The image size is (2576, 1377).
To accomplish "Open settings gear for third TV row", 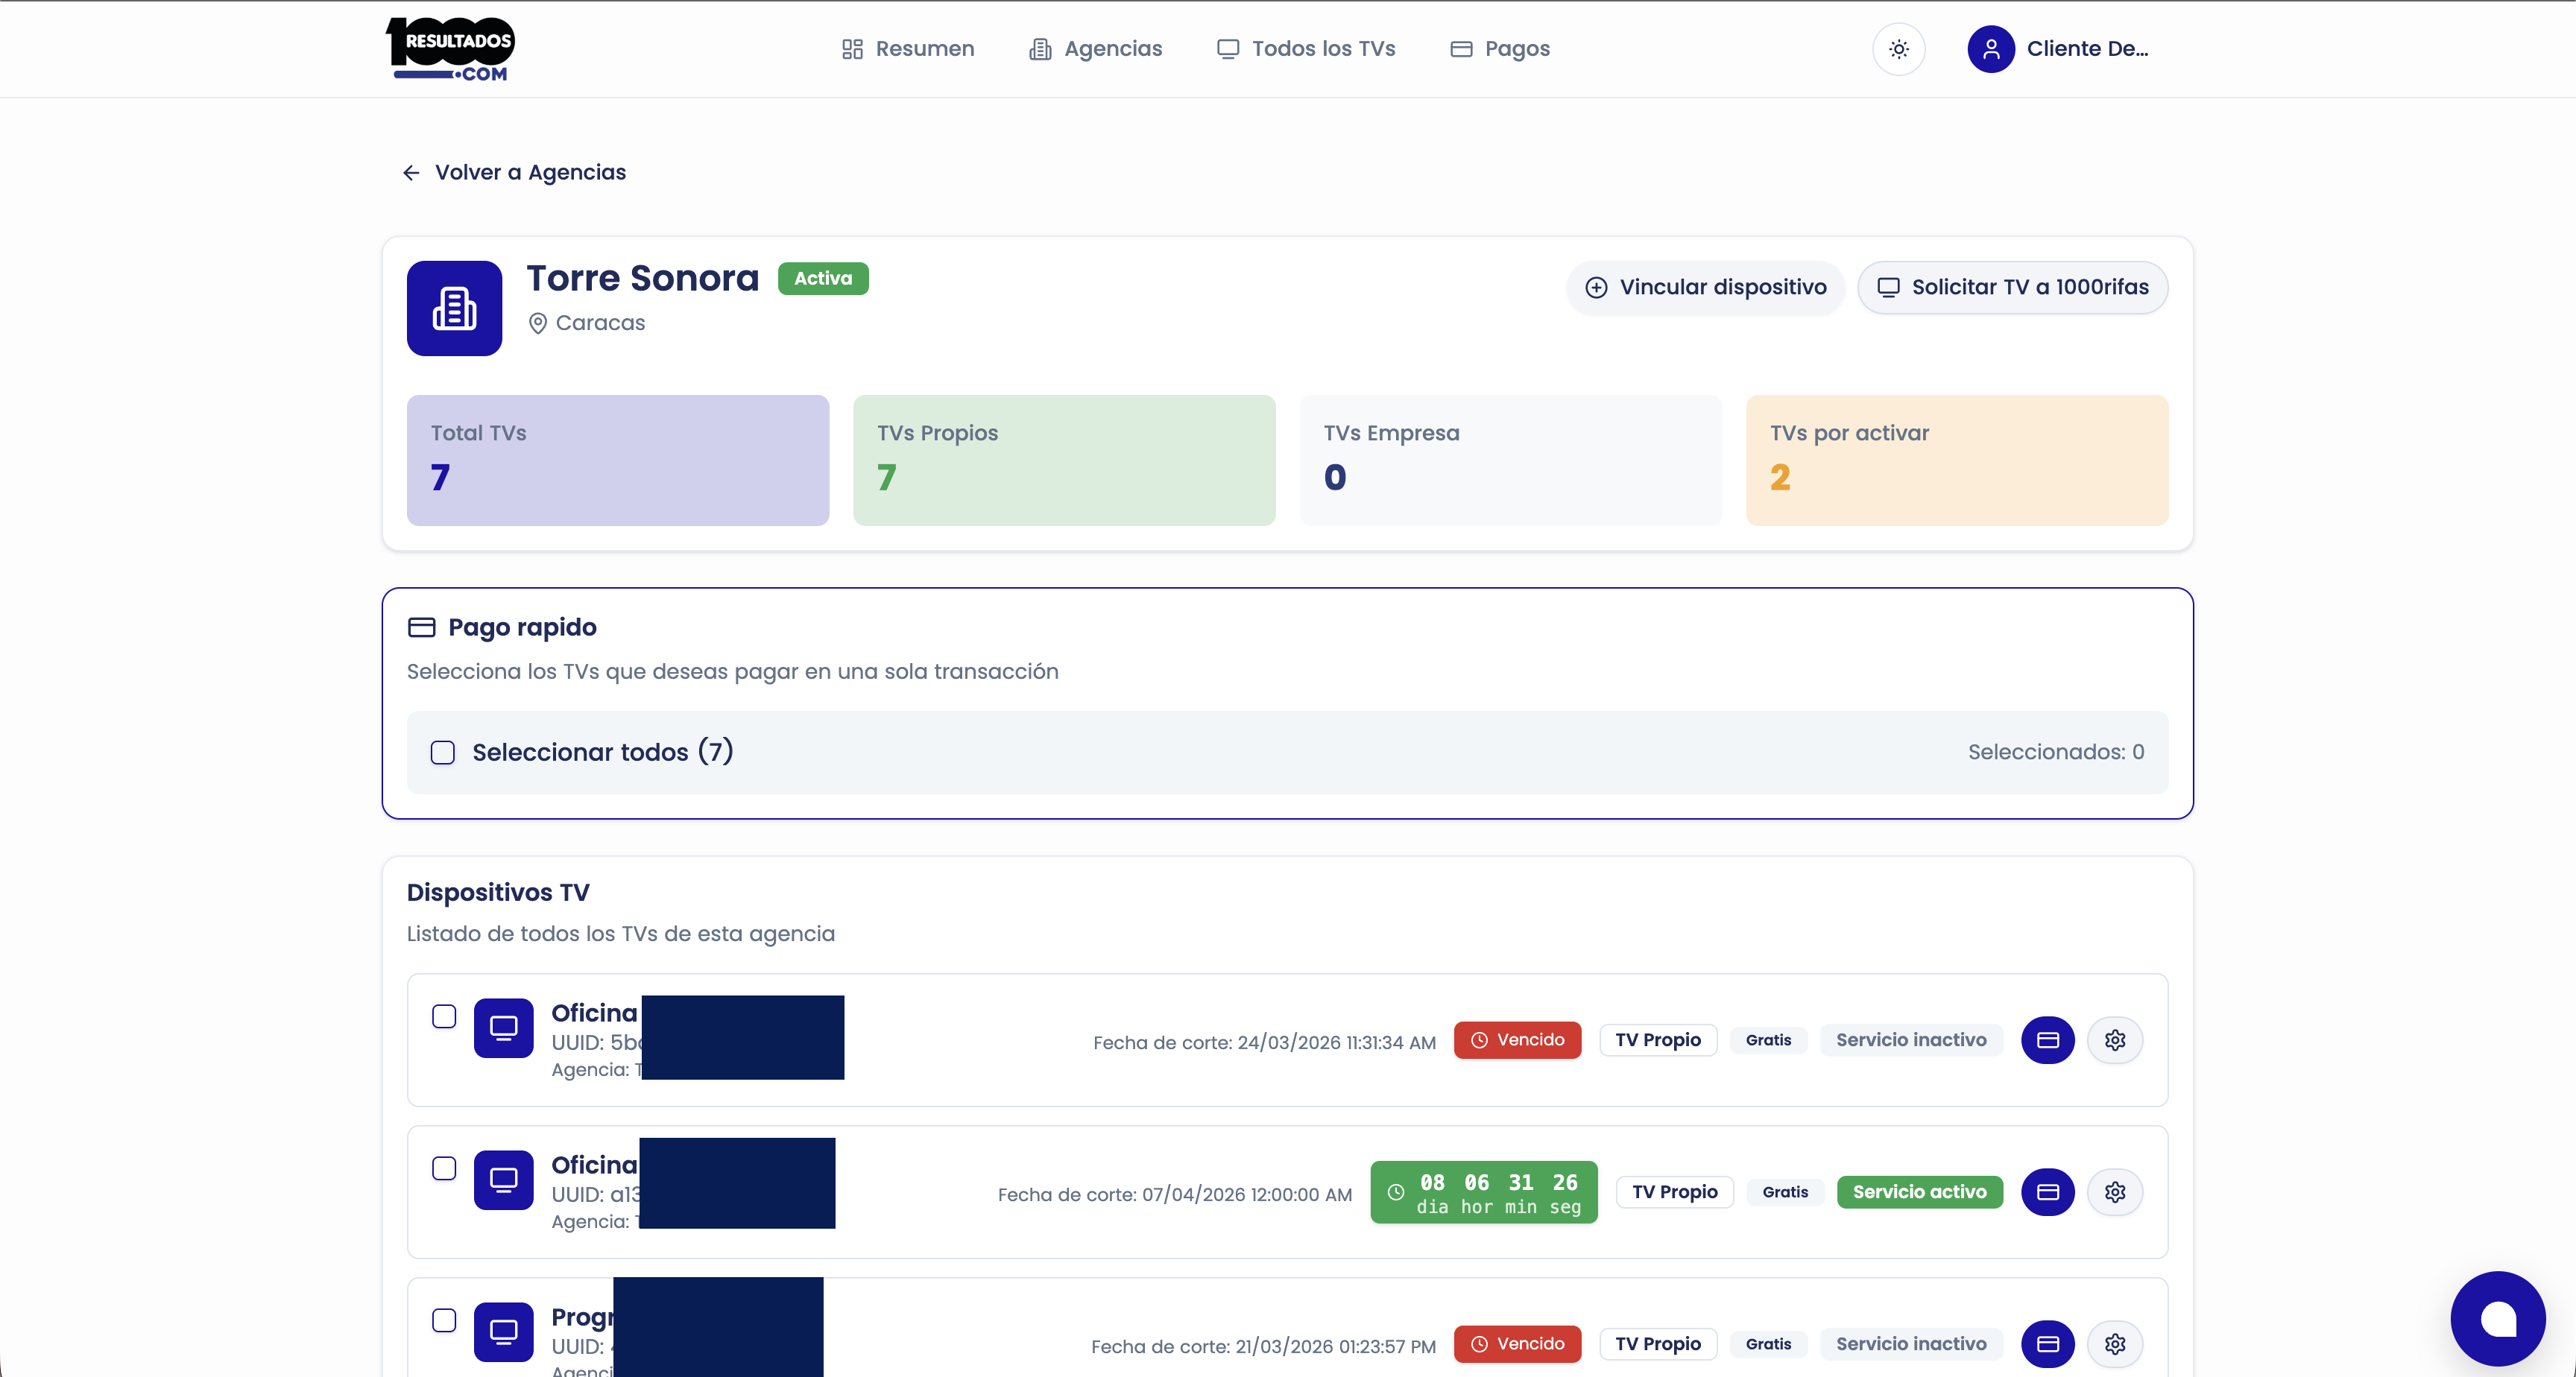I will (x=2114, y=1344).
